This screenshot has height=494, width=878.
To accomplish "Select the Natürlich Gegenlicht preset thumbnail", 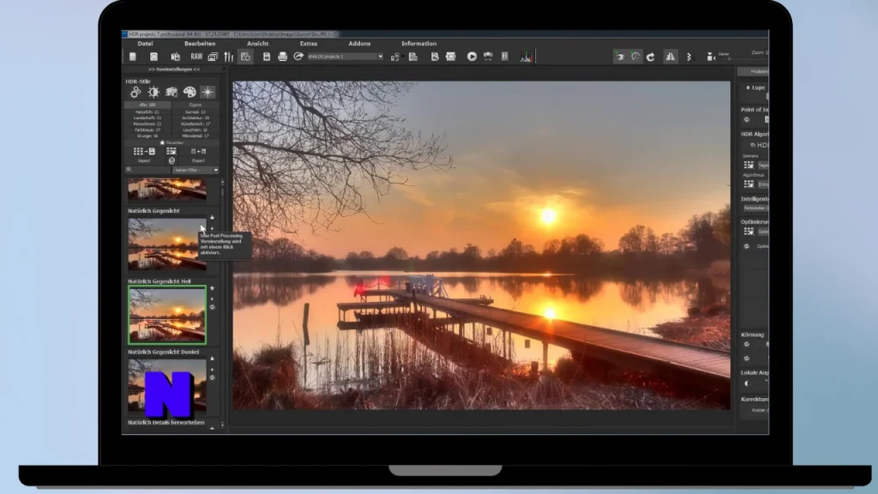I will tap(167, 244).
